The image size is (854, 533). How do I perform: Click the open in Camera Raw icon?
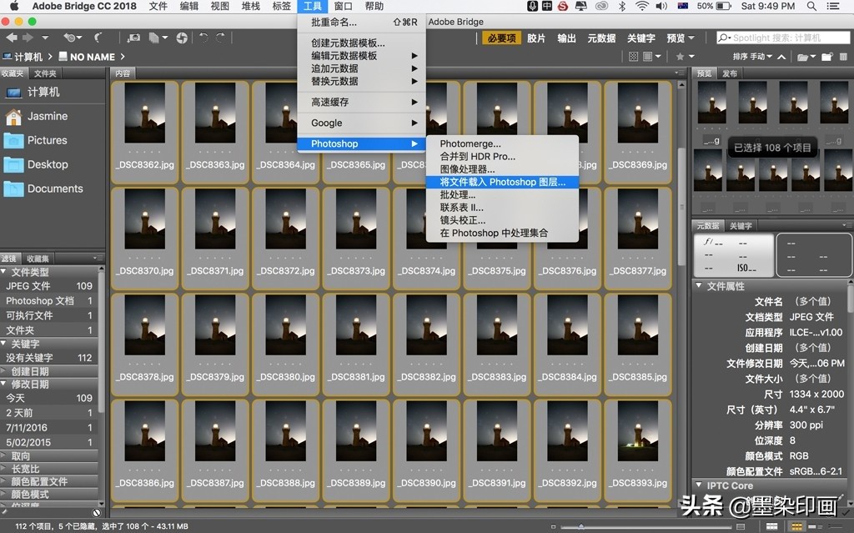pos(181,38)
